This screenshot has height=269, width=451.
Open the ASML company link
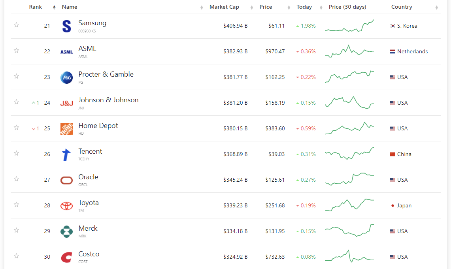point(87,49)
